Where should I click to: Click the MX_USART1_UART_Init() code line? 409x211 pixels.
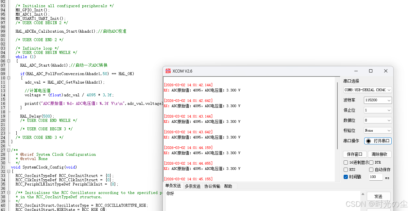click(x=41, y=19)
